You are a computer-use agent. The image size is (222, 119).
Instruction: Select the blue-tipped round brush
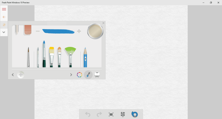pyautogui.click(x=44, y=54)
